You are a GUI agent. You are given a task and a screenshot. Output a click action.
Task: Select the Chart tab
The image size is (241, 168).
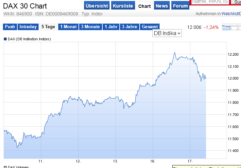(x=145, y=6)
